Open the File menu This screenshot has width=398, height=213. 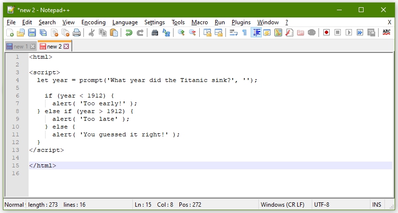tap(11, 22)
